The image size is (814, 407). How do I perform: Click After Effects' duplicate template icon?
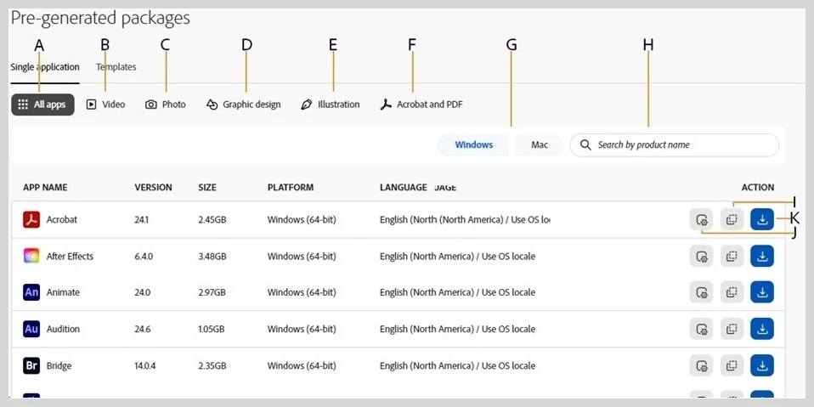tap(732, 256)
